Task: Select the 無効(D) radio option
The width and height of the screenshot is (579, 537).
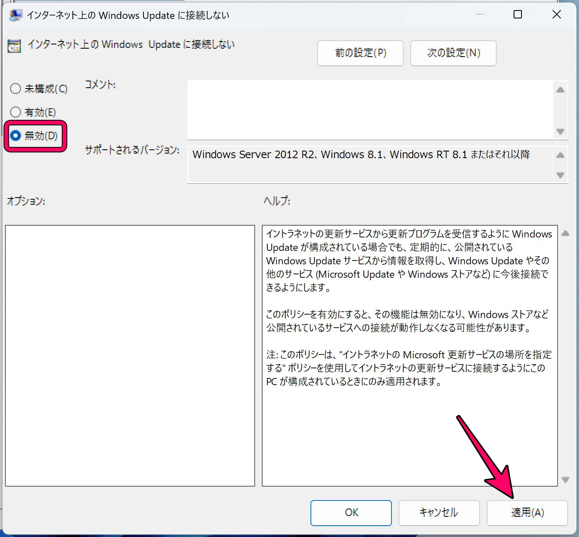Action: 16,136
